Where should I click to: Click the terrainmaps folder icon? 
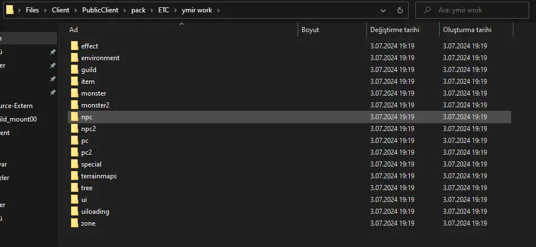point(74,176)
